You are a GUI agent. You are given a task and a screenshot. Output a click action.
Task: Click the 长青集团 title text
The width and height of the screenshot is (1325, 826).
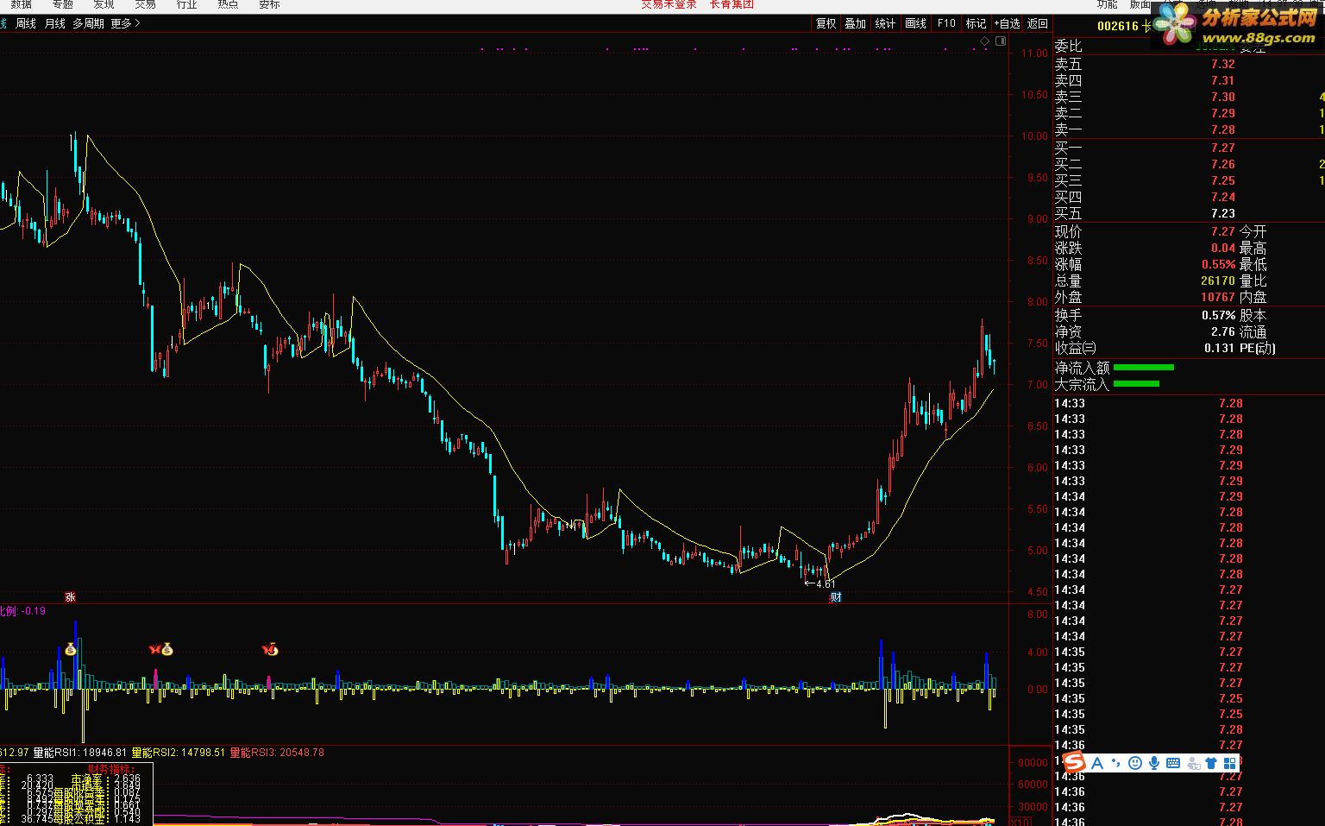click(732, 4)
